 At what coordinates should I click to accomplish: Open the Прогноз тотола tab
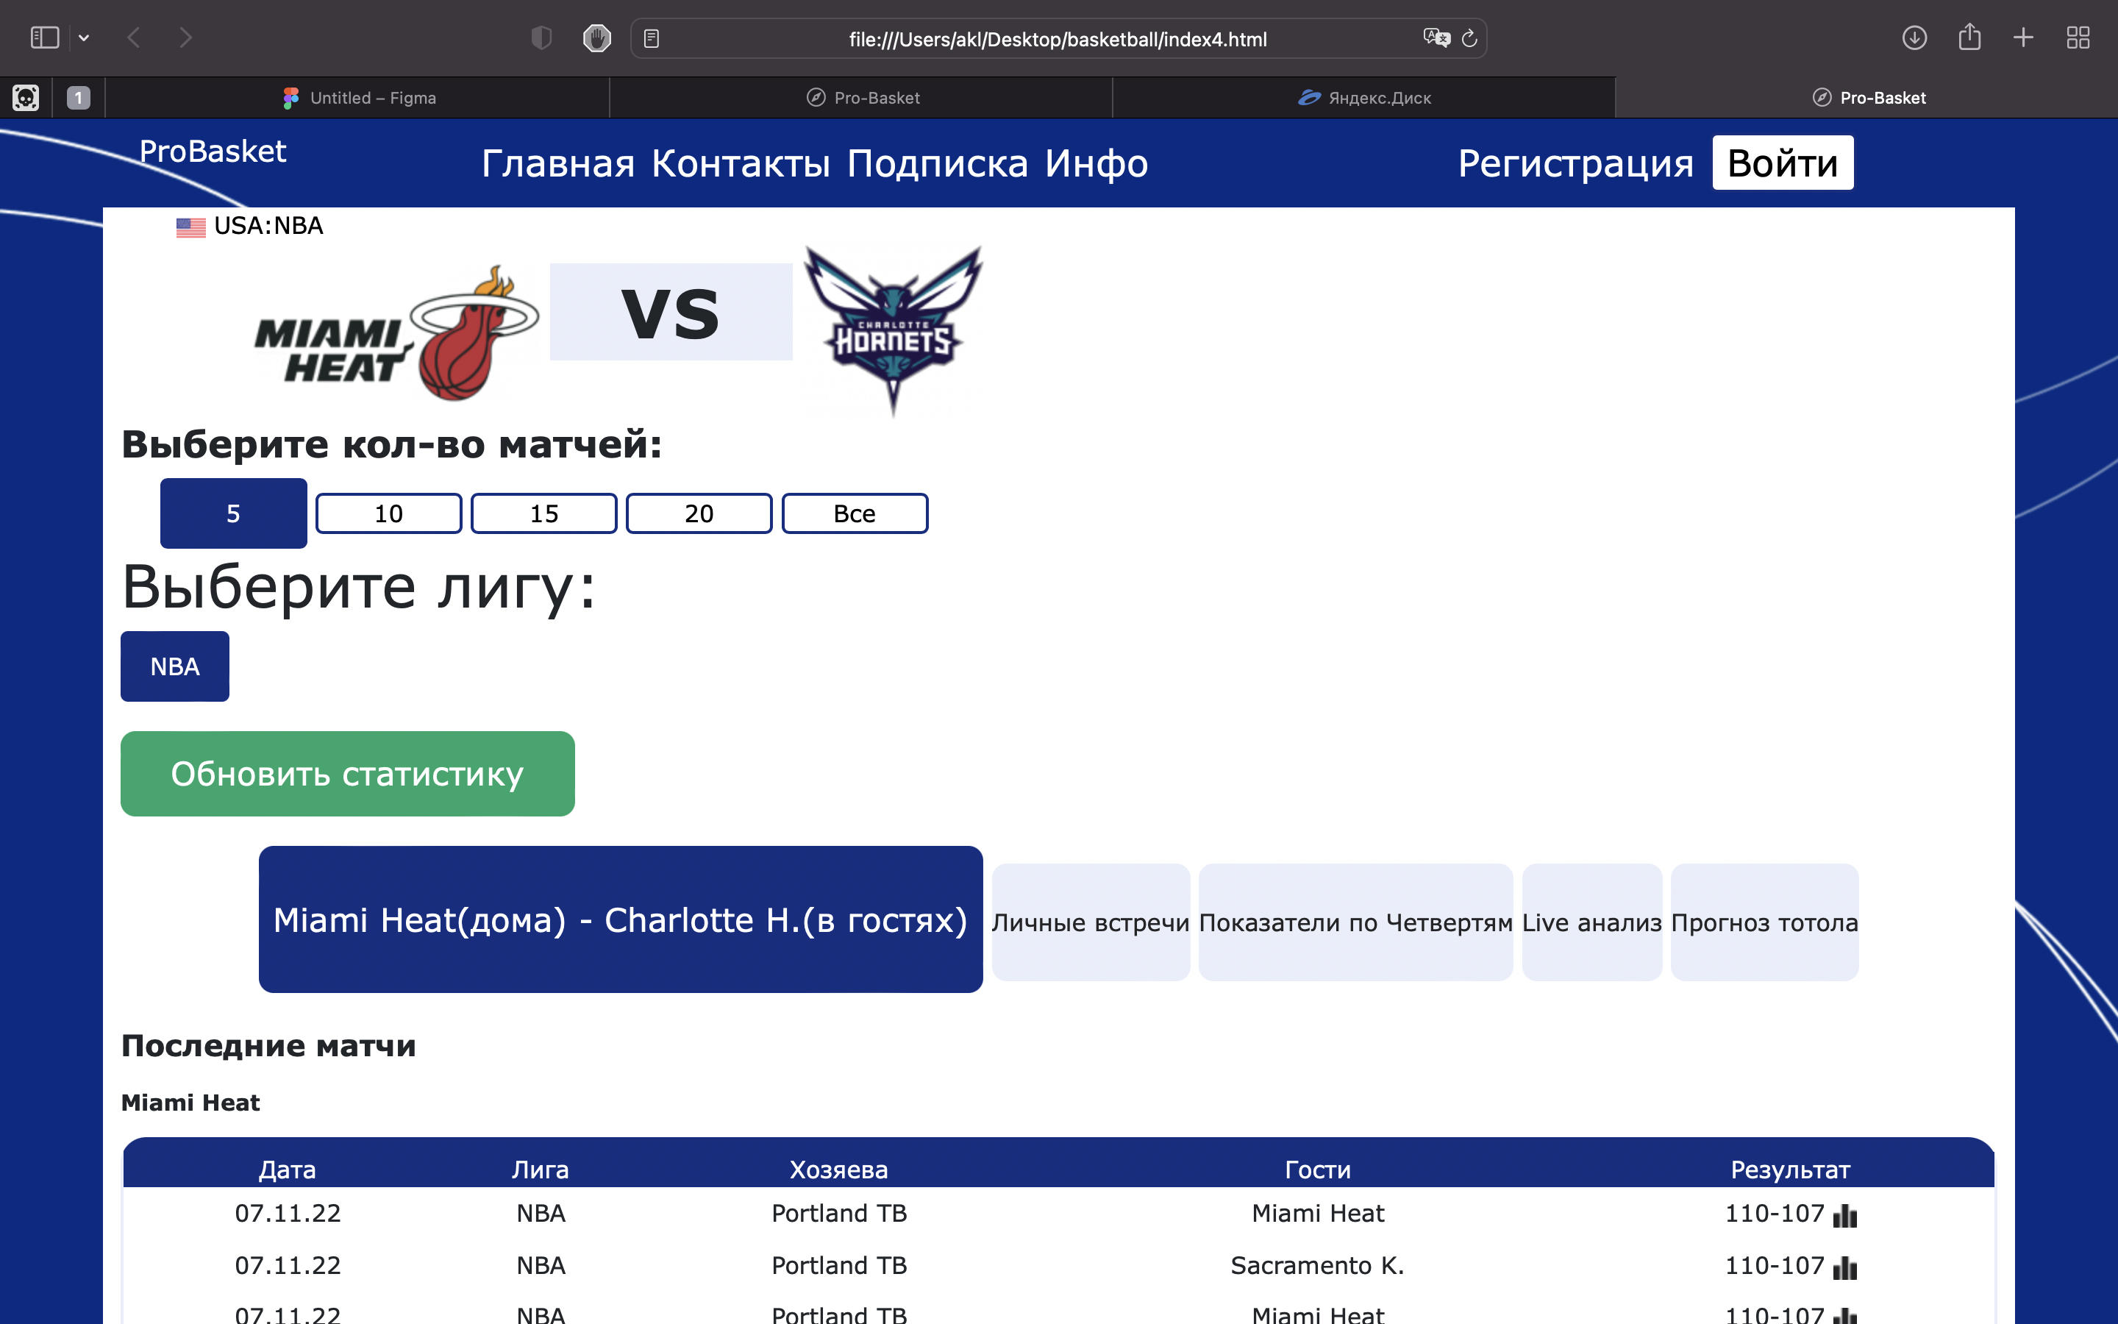[1764, 923]
